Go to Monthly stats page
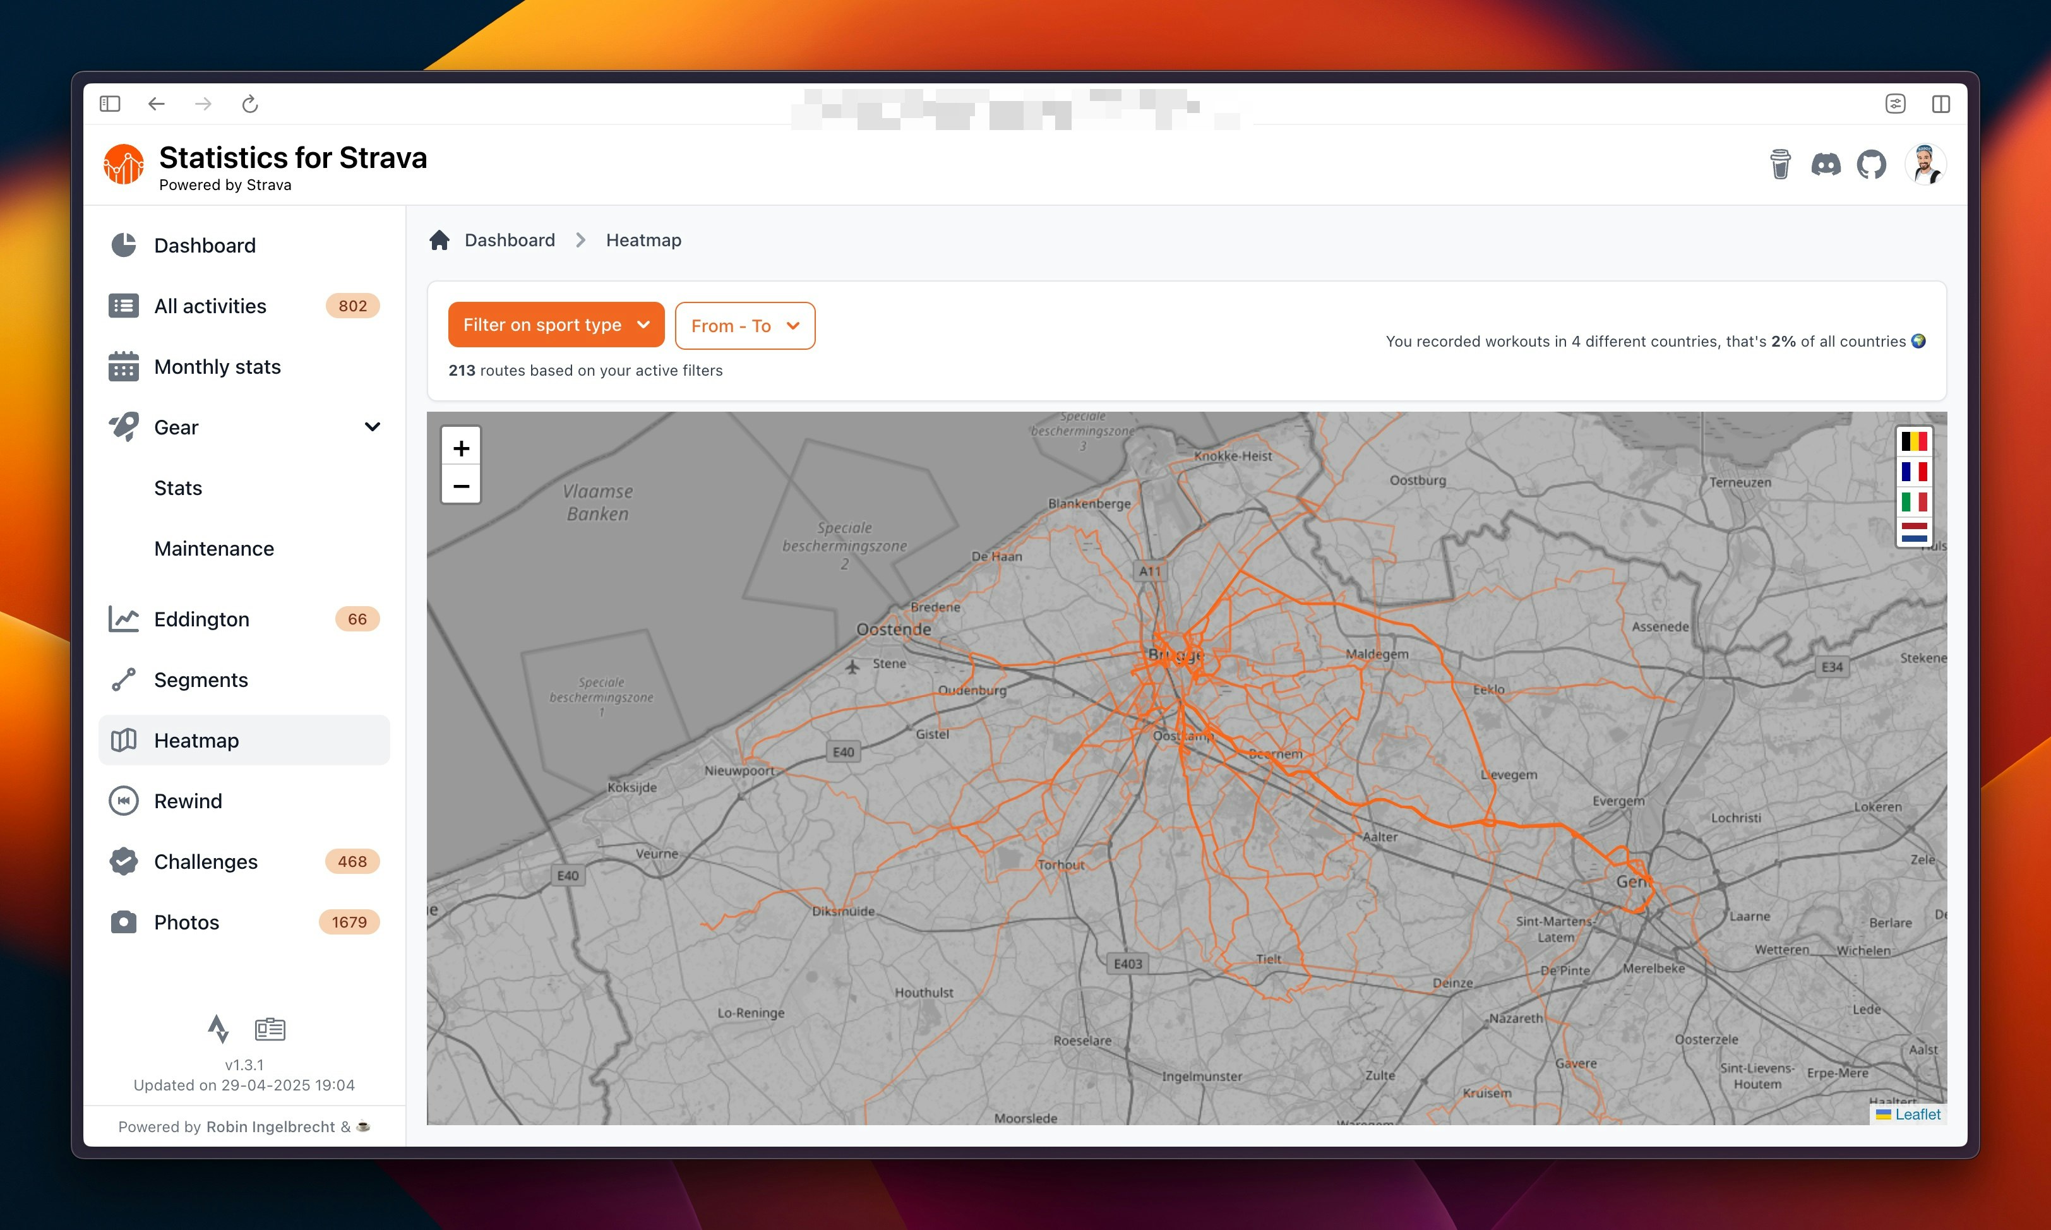This screenshot has width=2051, height=1230. [x=217, y=366]
